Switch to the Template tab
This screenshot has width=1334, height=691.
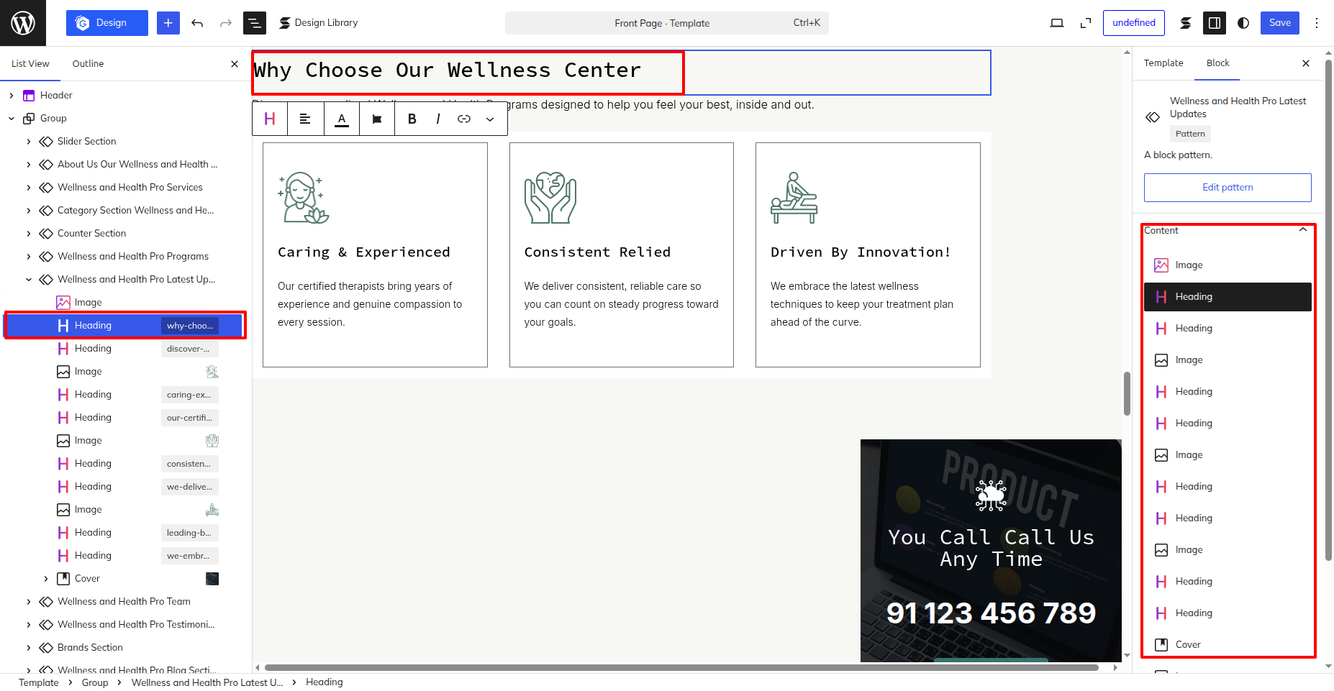1163,63
